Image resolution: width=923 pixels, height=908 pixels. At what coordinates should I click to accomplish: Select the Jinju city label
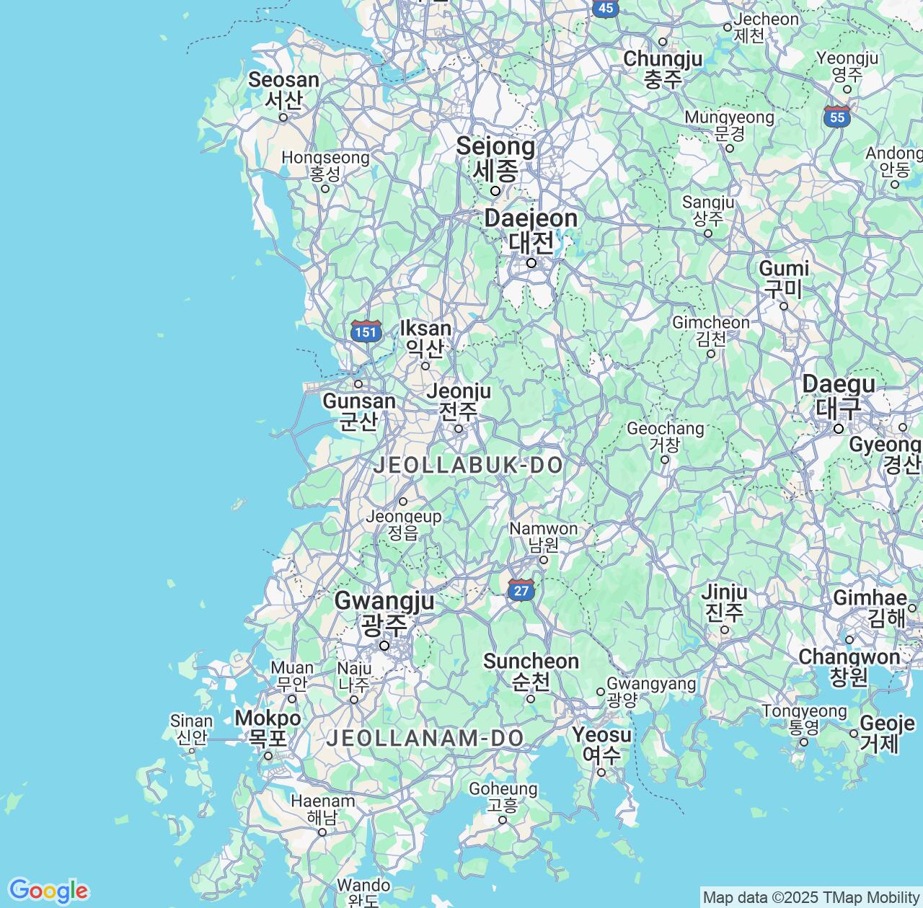[725, 602]
